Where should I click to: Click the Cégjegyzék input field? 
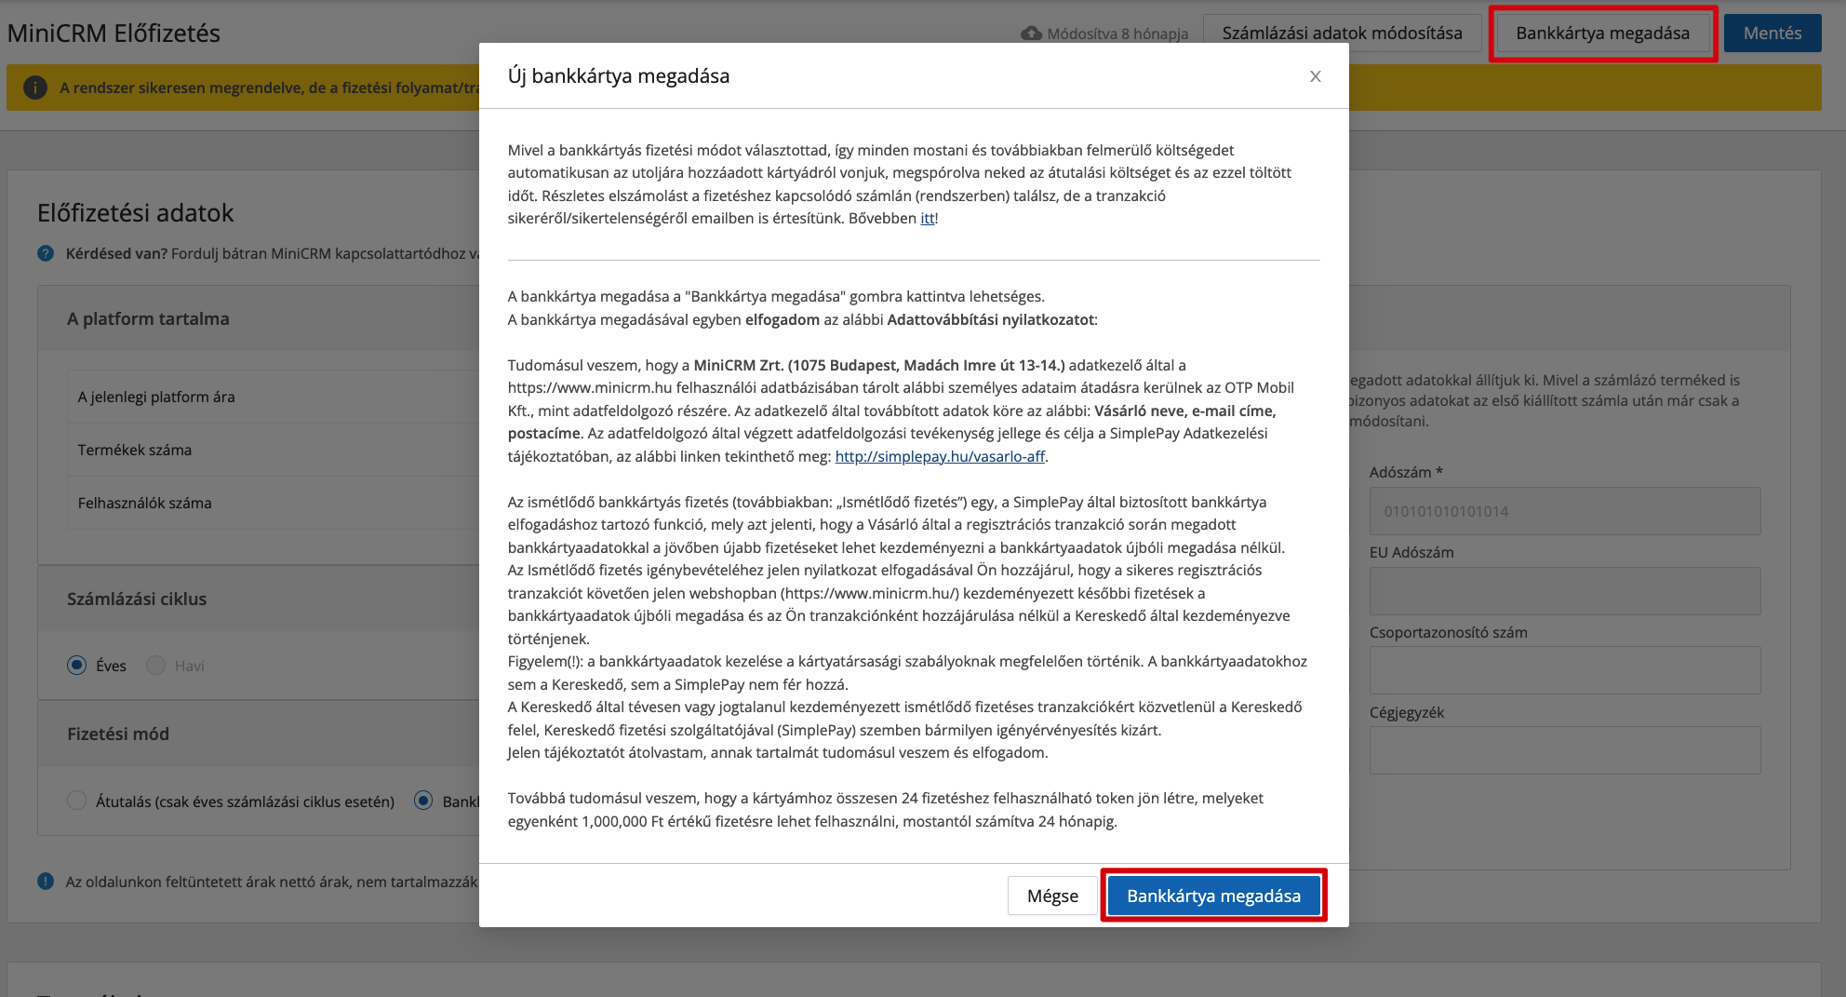1565,750
